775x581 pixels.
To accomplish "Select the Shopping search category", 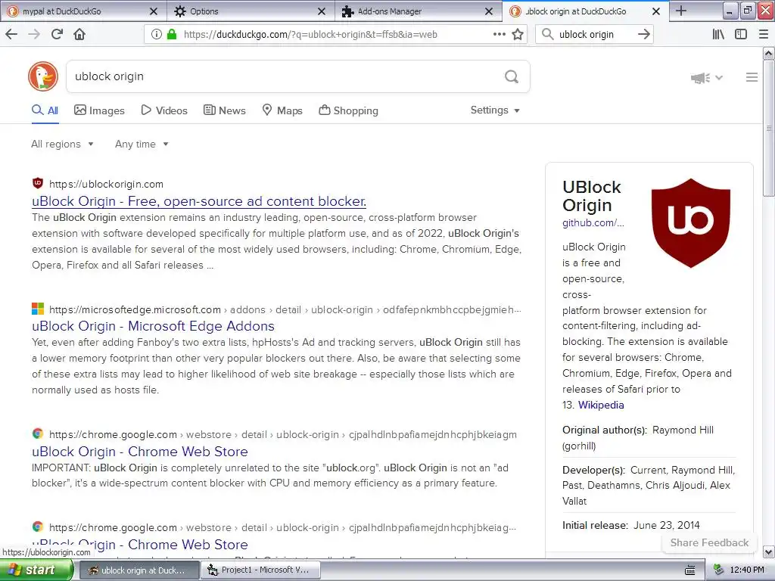I will click(348, 110).
